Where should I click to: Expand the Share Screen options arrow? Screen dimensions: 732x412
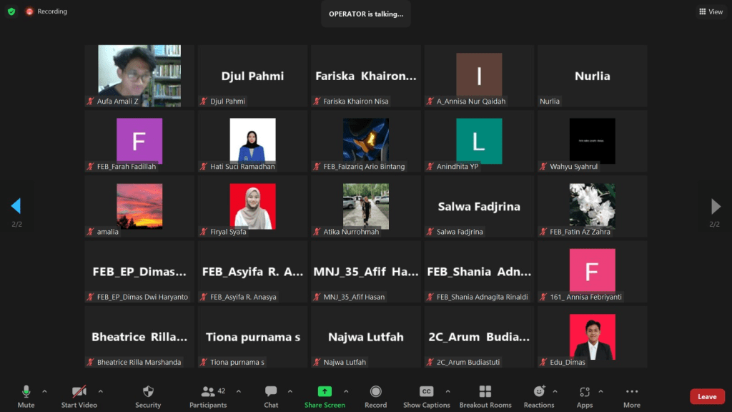click(x=346, y=391)
